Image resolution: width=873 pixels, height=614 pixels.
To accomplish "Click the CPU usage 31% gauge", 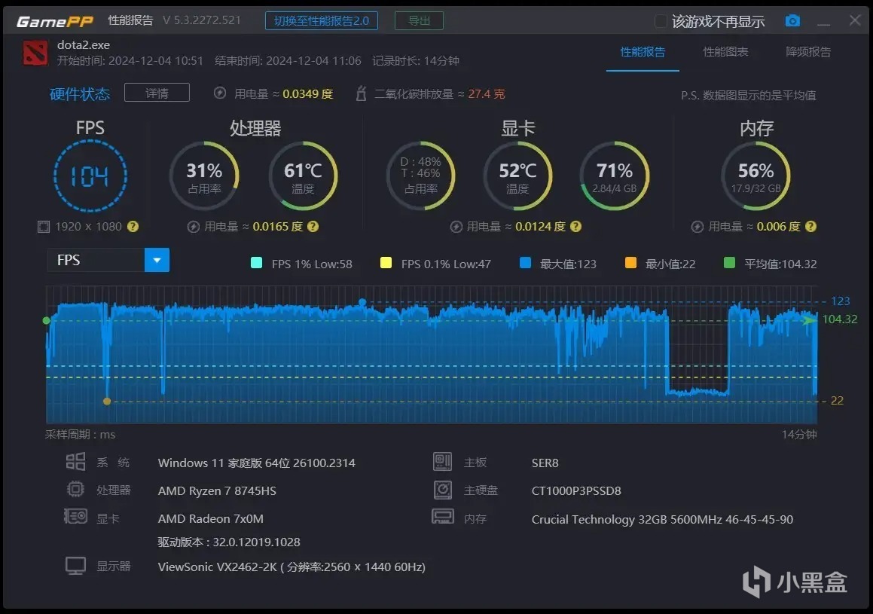I will (204, 176).
